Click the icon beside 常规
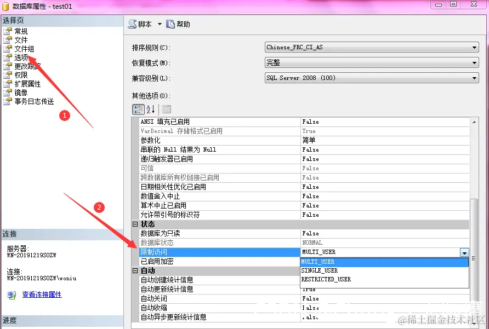489x329 pixels. (8, 31)
